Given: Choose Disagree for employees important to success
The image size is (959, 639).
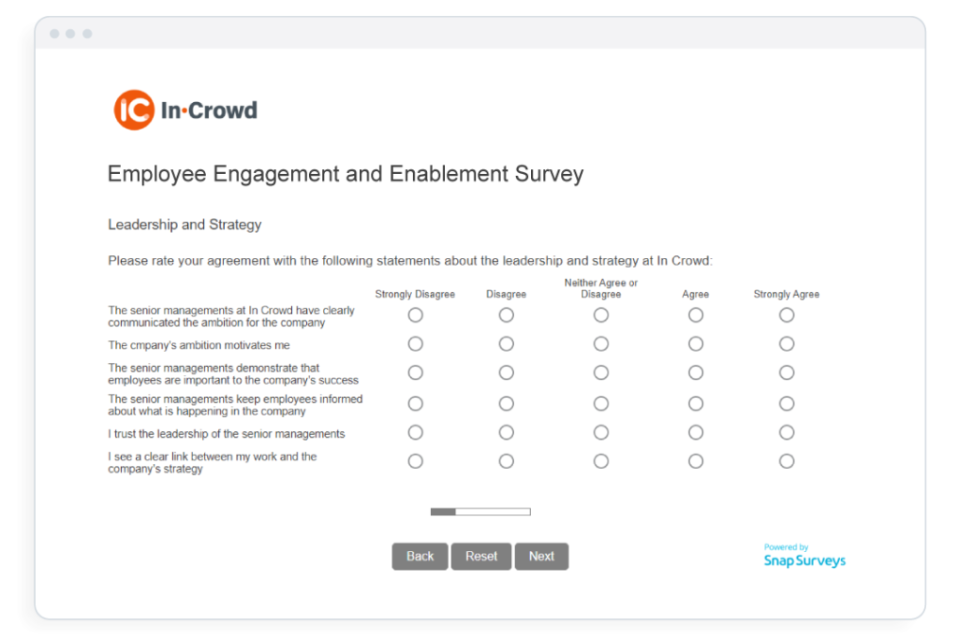Looking at the screenshot, I should point(506,371).
